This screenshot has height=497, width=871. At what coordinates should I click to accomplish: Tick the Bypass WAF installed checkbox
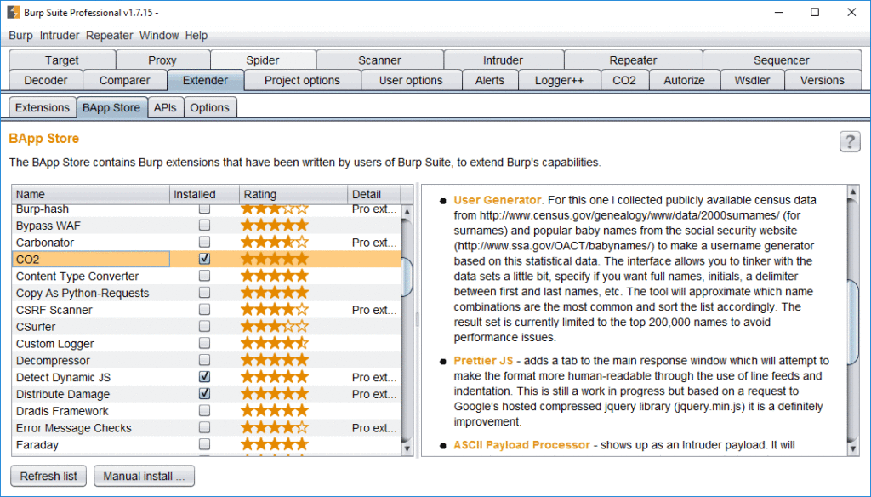coord(204,226)
